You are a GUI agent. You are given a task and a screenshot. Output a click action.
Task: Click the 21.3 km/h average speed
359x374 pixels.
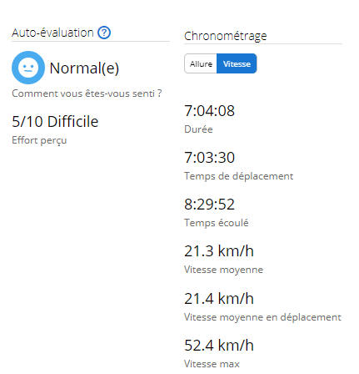pos(219,250)
